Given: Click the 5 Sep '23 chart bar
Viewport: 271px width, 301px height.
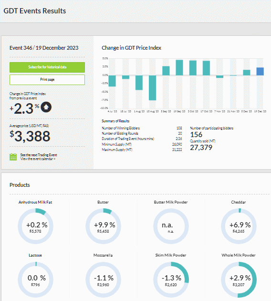Looking at the screenshot, I should click(166, 71).
